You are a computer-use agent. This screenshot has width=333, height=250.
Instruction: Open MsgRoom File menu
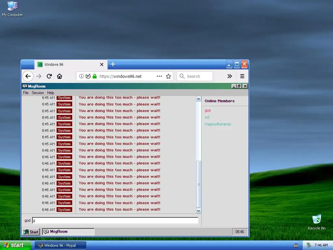26,93
